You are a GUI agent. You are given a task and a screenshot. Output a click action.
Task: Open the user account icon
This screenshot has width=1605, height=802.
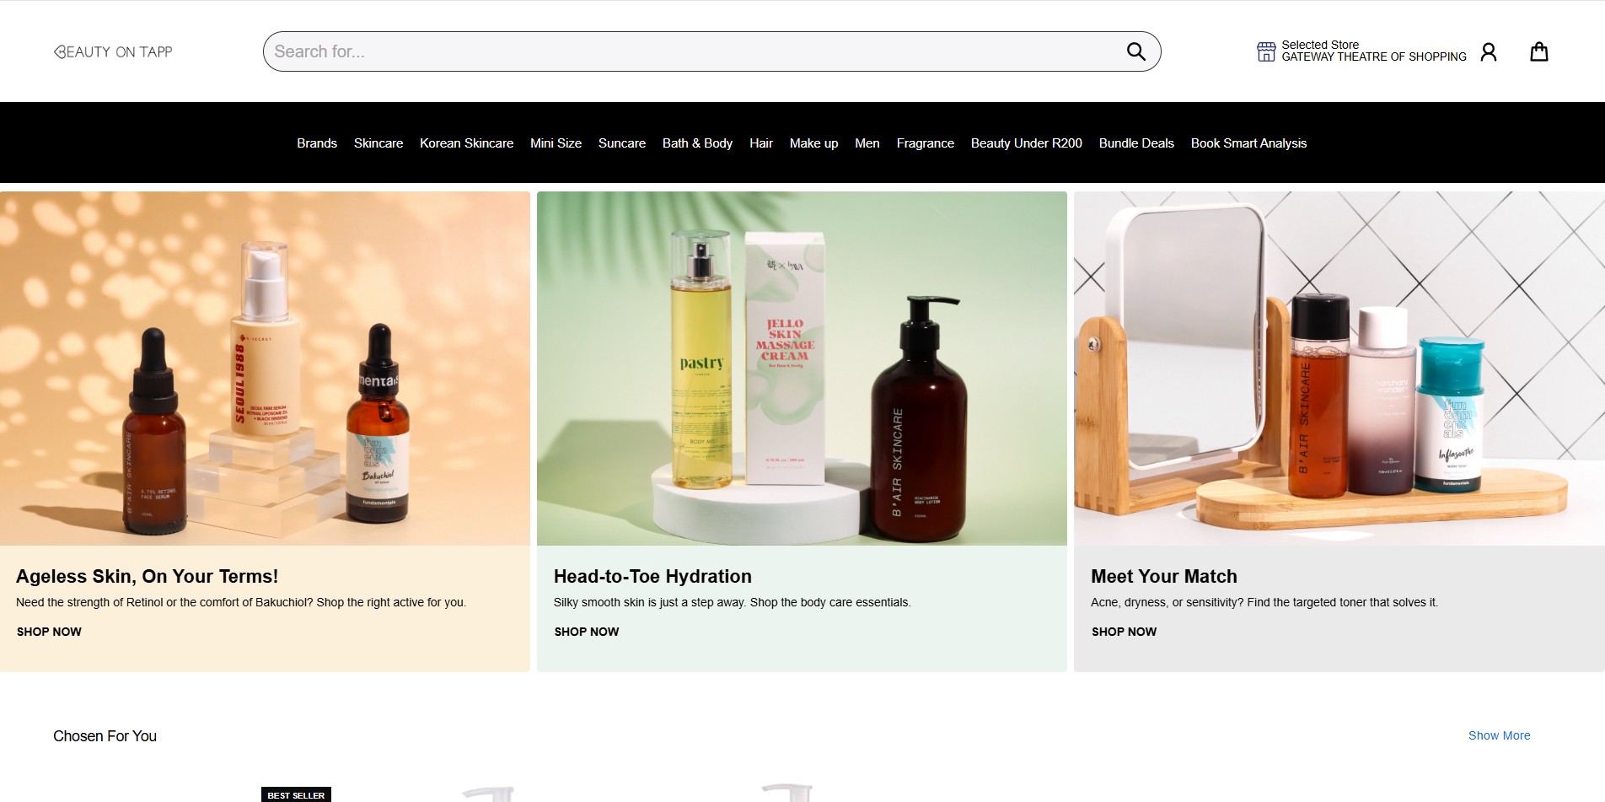(1489, 52)
